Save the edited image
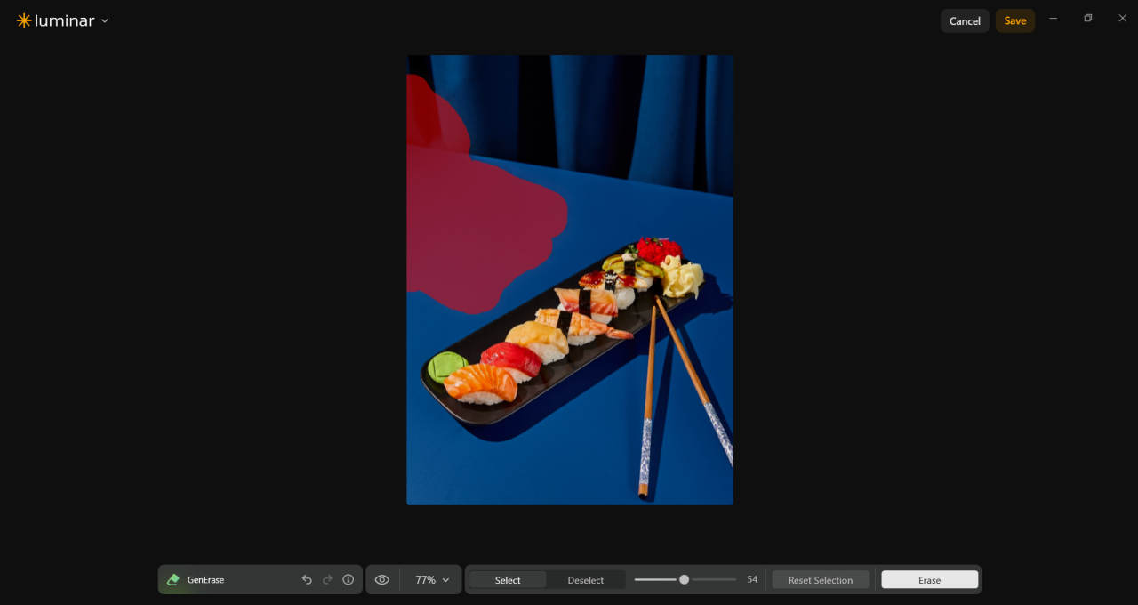The width and height of the screenshot is (1138, 605). pos(1015,20)
